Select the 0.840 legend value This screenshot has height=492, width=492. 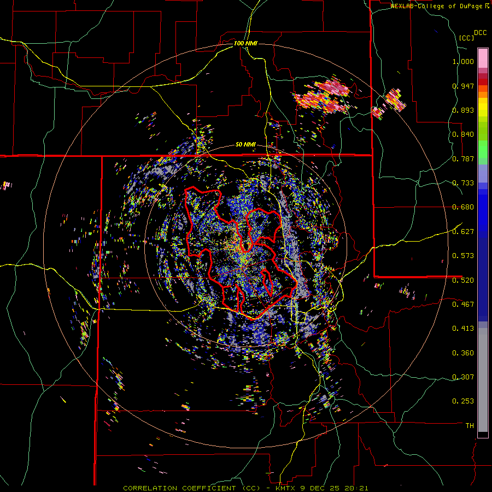pos(463,134)
